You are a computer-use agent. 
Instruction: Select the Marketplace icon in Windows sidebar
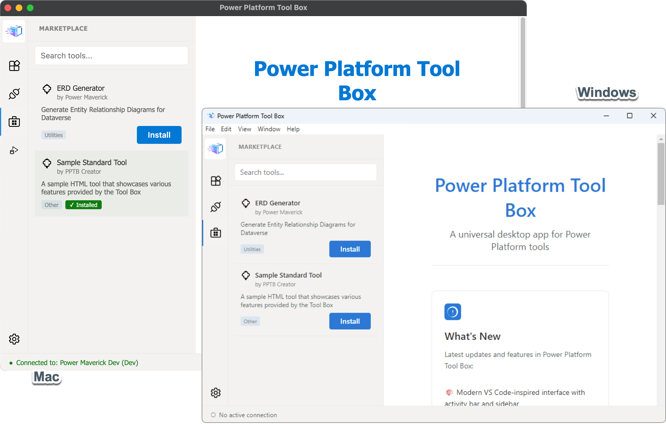pyautogui.click(x=216, y=233)
